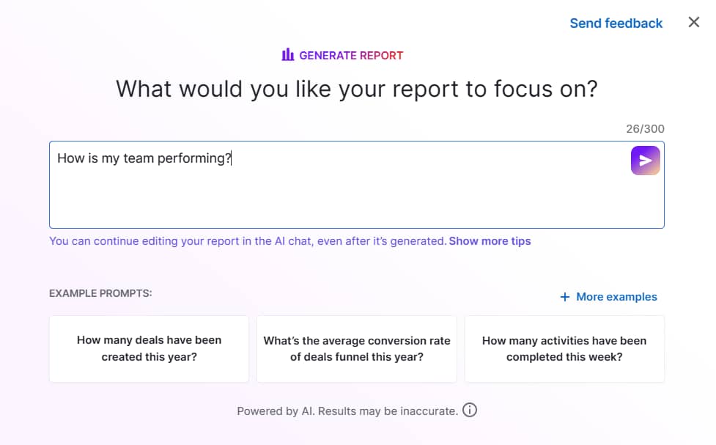
Task: Open the "Send feedback" link
Action: click(616, 23)
